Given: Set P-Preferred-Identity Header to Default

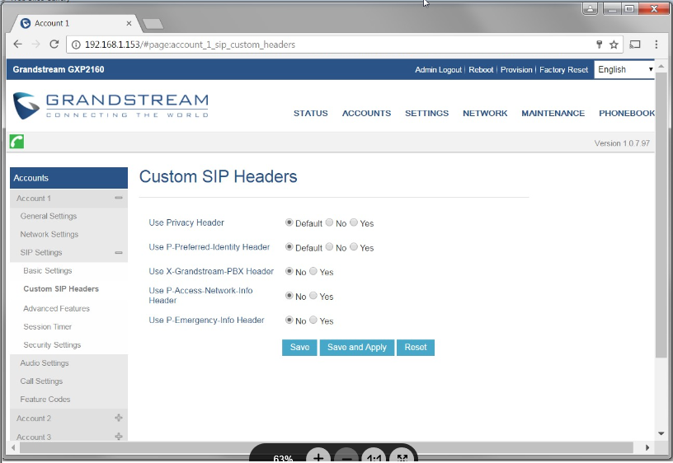Looking at the screenshot, I should coord(289,247).
